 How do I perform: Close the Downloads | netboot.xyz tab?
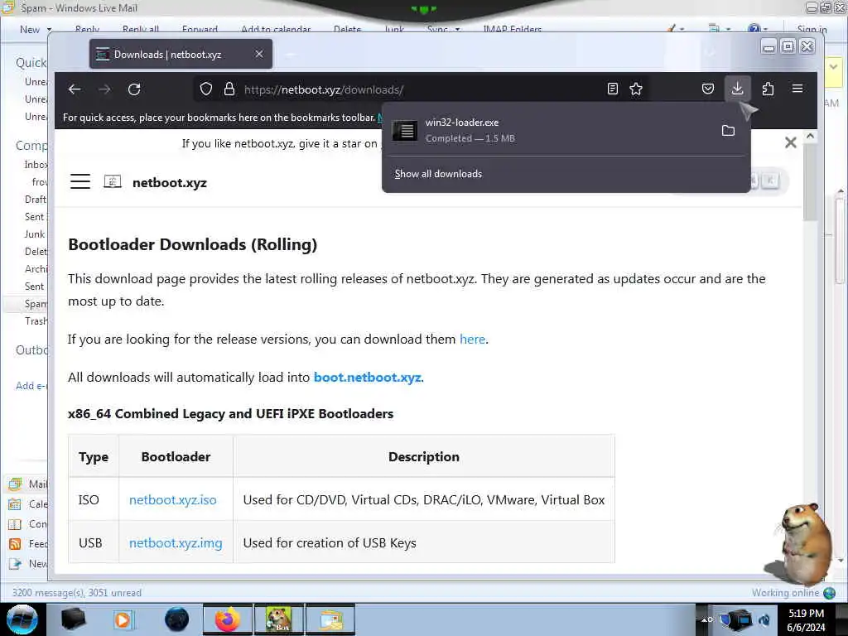pos(259,54)
